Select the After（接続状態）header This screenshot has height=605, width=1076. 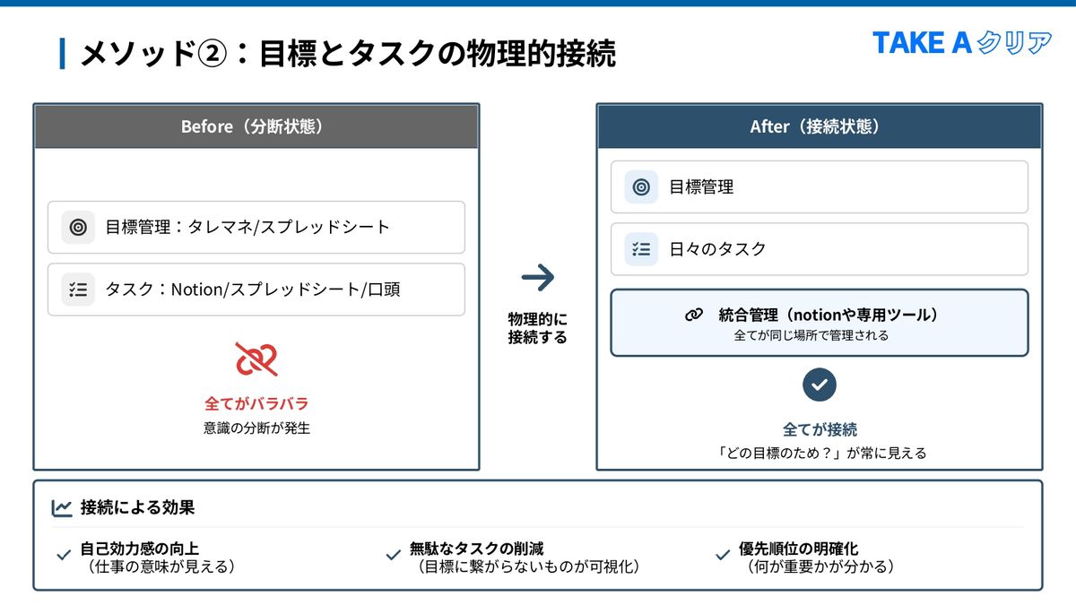point(820,126)
